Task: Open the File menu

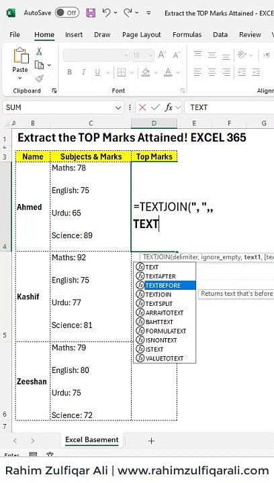Action: pyautogui.click(x=15, y=34)
